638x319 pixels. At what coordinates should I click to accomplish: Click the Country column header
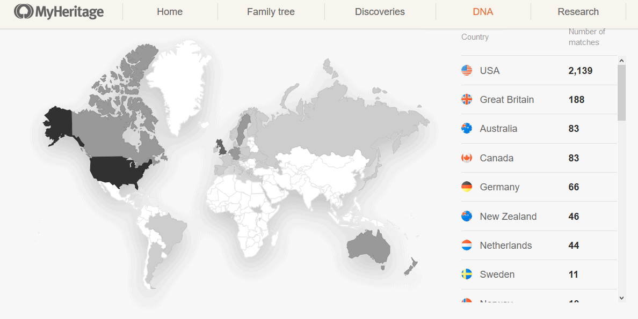click(x=475, y=37)
